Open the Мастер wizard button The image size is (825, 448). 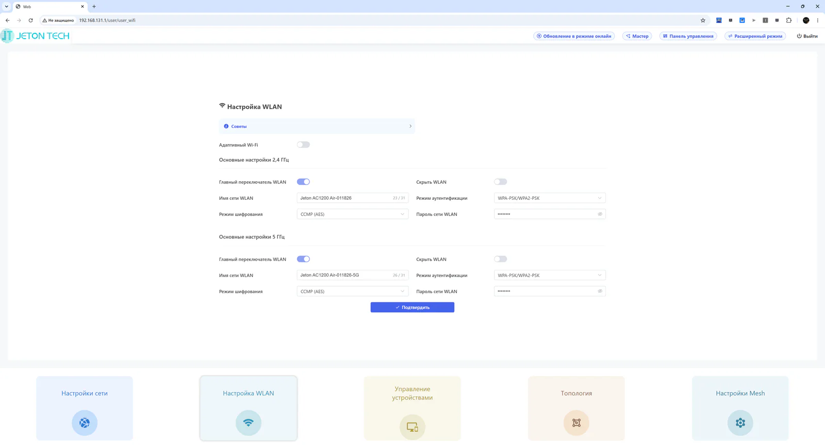point(637,36)
